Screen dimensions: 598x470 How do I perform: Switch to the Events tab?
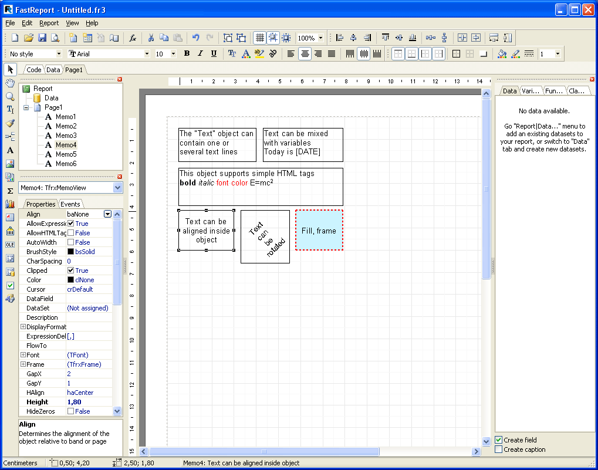pos(70,204)
